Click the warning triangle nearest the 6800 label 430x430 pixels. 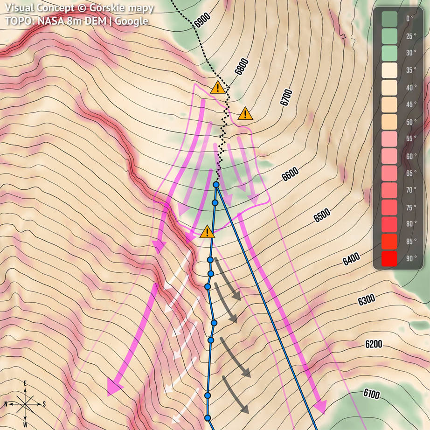coord(218,88)
